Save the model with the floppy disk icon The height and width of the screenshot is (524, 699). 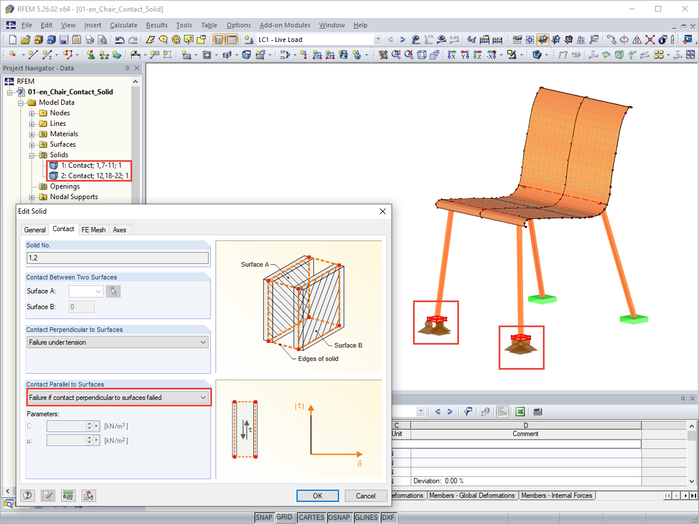pos(64,40)
